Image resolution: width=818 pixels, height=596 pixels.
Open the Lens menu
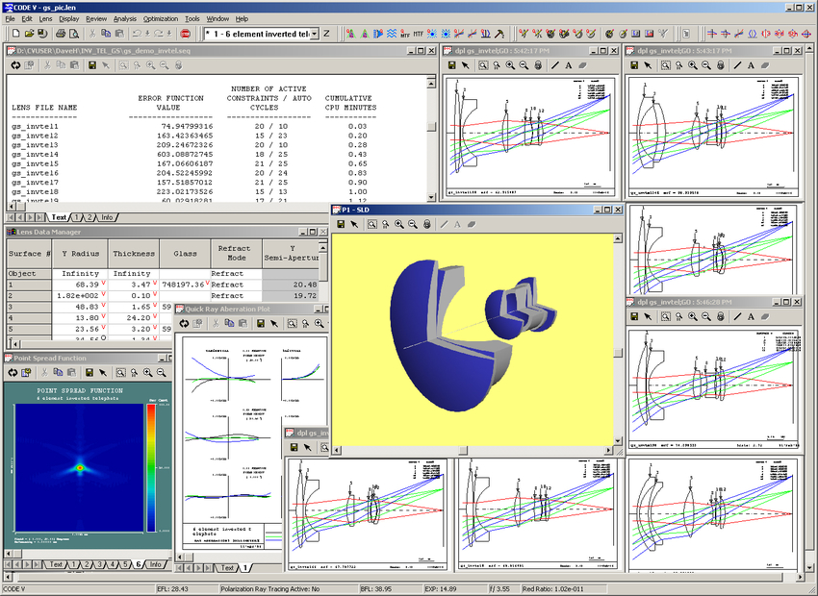coord(45,19)
